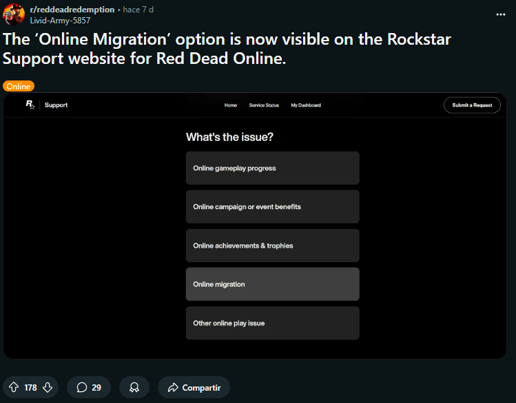Open the Service Status menu item

(264, 105)
